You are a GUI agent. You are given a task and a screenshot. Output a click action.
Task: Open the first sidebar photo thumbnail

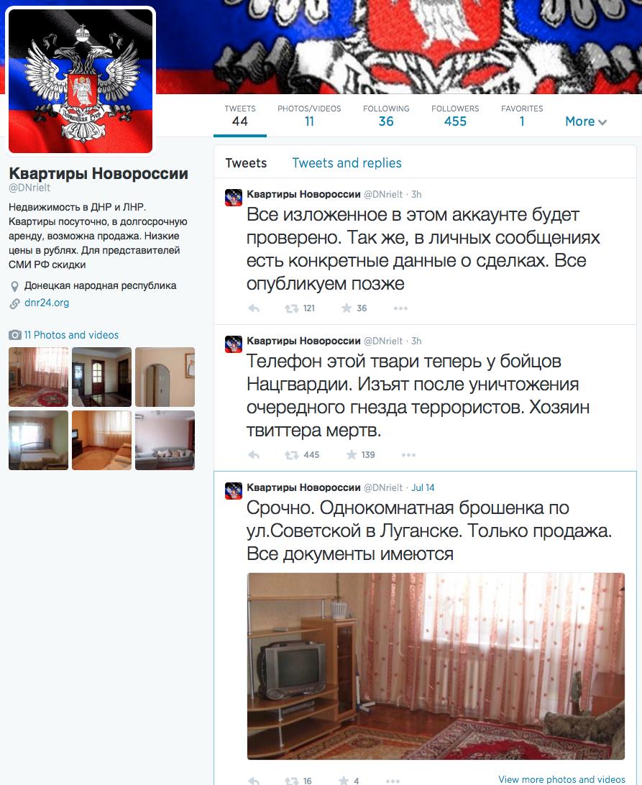[x=39, y=377]
